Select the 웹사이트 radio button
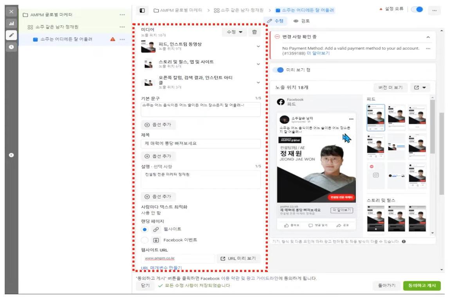Image resolution: width=451 pixels, height=297 pixels. click(144, 229)
